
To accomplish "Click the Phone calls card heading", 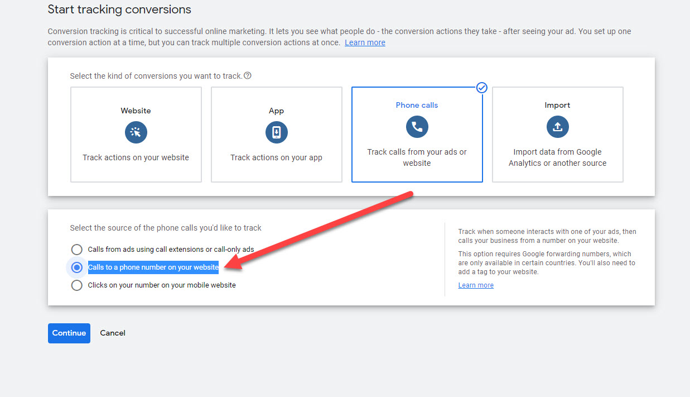I will pyautogui.click(x=417, y=105).
